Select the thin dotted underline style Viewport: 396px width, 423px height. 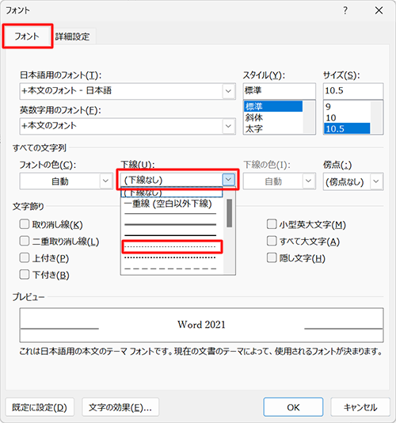172,247
